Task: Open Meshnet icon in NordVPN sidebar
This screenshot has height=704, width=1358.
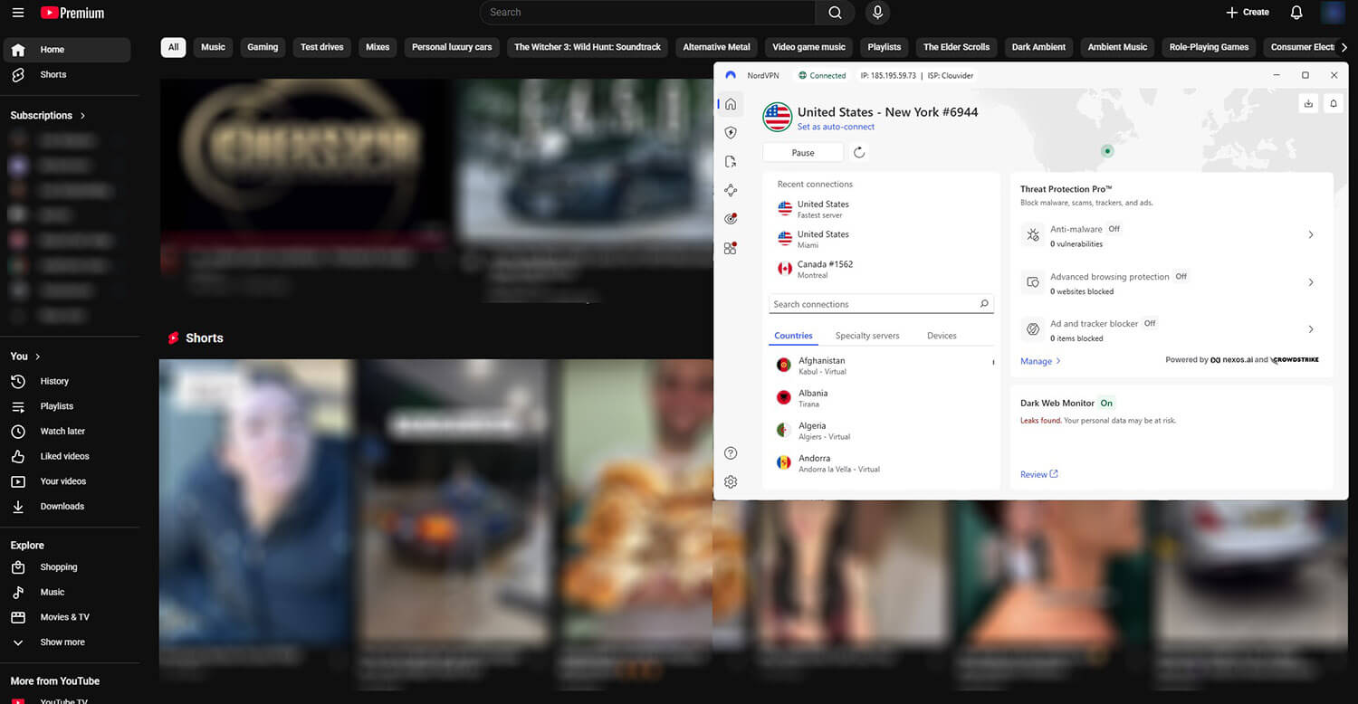Action: (x=731, y=190)
